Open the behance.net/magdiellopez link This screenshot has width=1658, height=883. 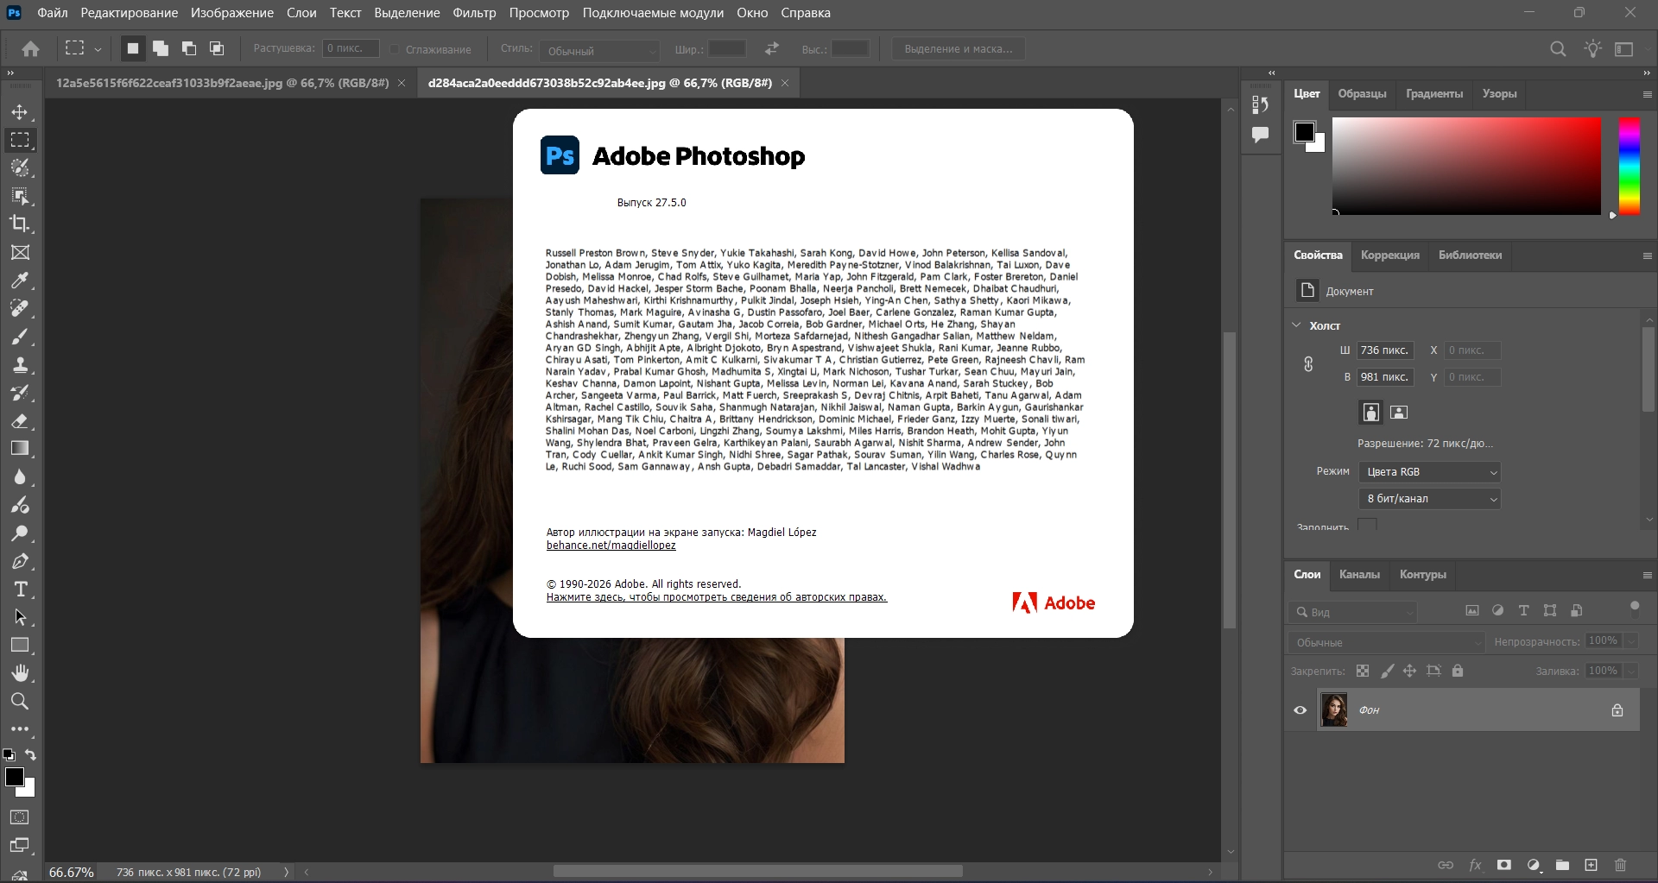tap(611, 546)
